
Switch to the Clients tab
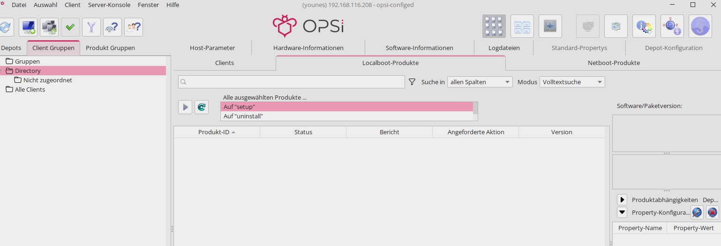[x=225, y=63]
